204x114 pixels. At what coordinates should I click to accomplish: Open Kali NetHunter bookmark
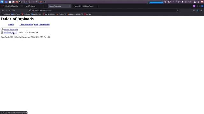click(49, 14)
